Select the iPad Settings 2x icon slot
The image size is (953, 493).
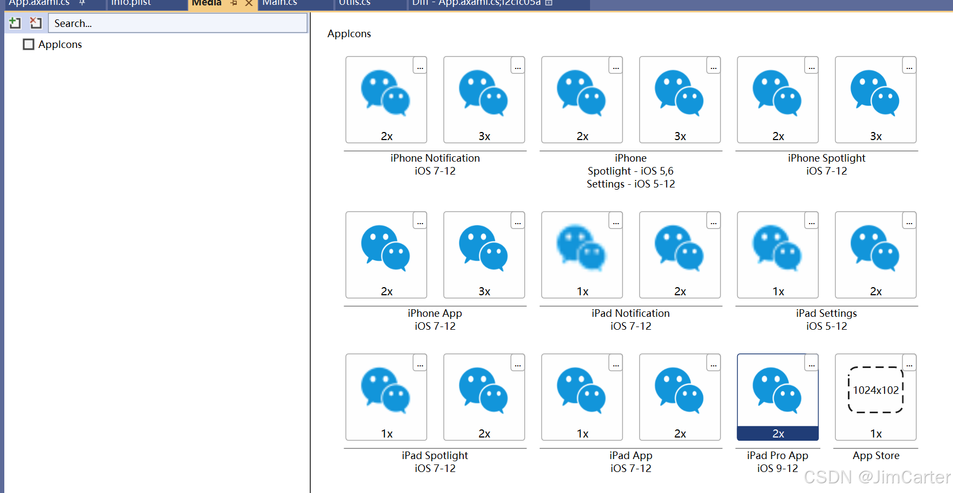point(875,255)
